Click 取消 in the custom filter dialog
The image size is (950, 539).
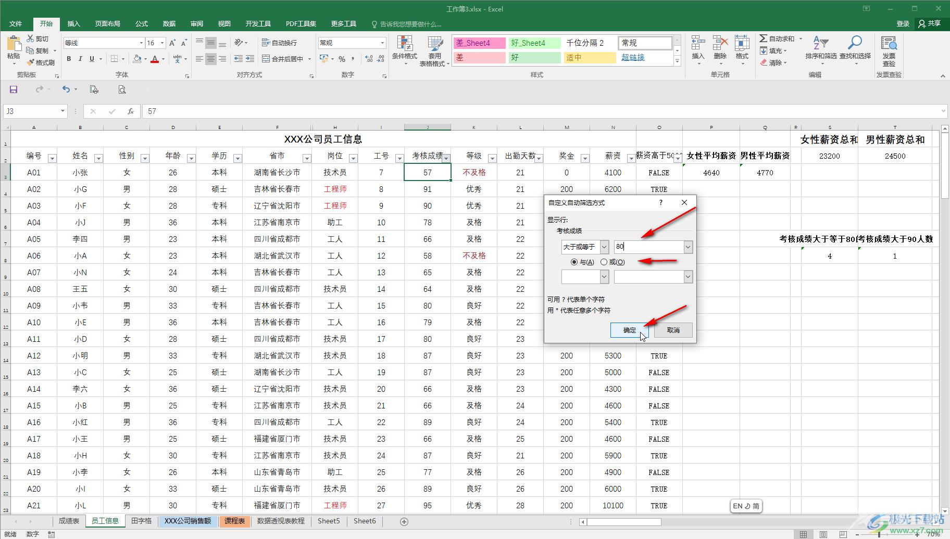(x=673, y=330)
